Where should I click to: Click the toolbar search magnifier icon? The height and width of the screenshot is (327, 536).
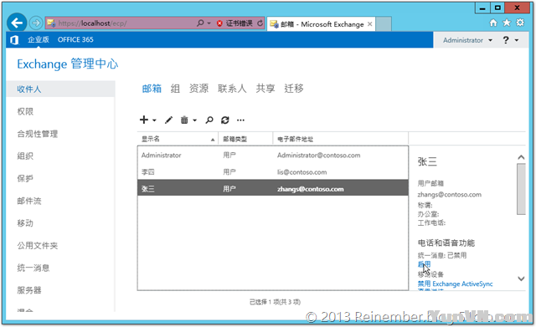click(209, 120)
